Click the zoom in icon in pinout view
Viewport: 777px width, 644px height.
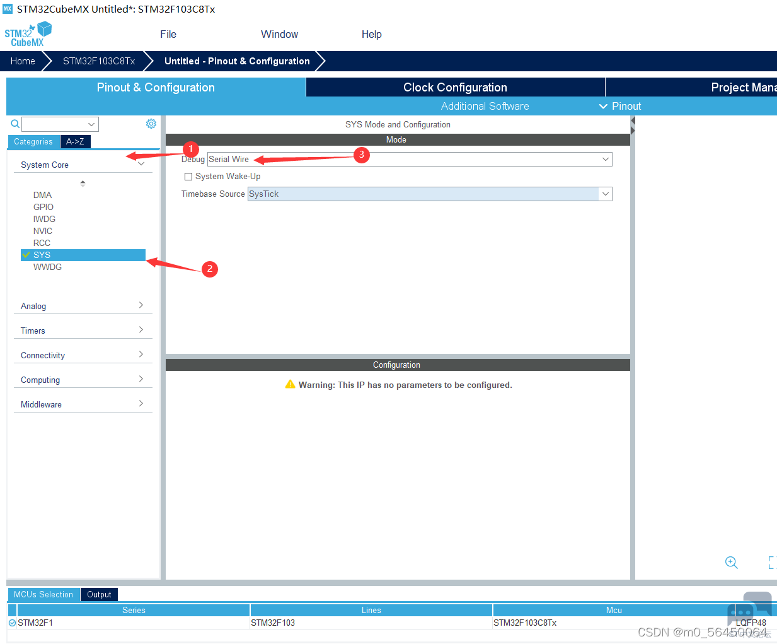[731, 562]
